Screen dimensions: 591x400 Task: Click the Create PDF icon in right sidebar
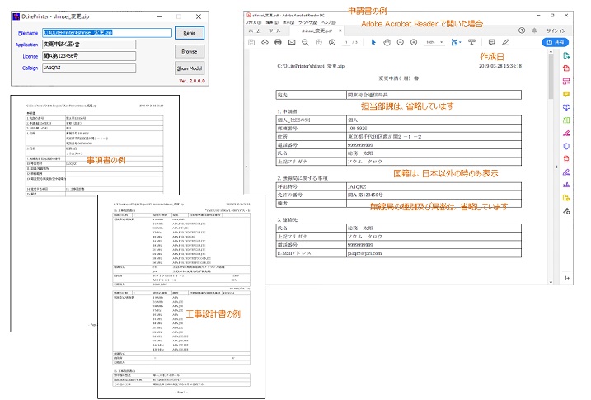[566, 68]
